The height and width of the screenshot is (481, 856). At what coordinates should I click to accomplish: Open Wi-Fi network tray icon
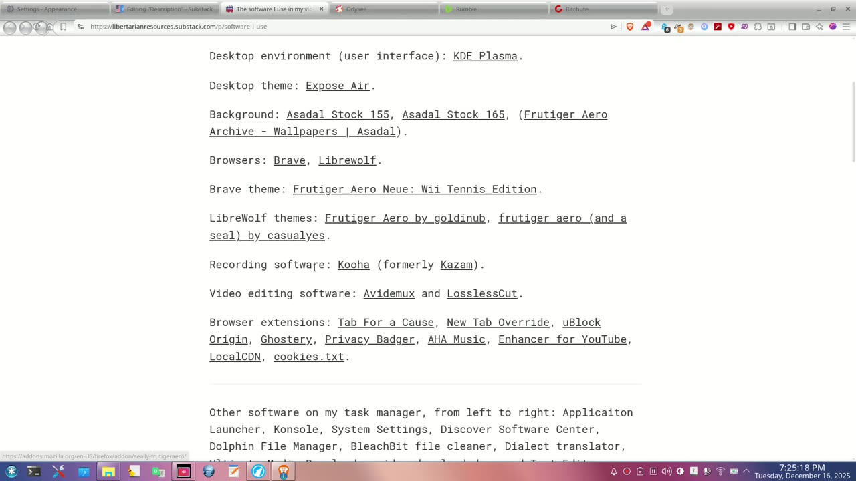tap(720, 472)
